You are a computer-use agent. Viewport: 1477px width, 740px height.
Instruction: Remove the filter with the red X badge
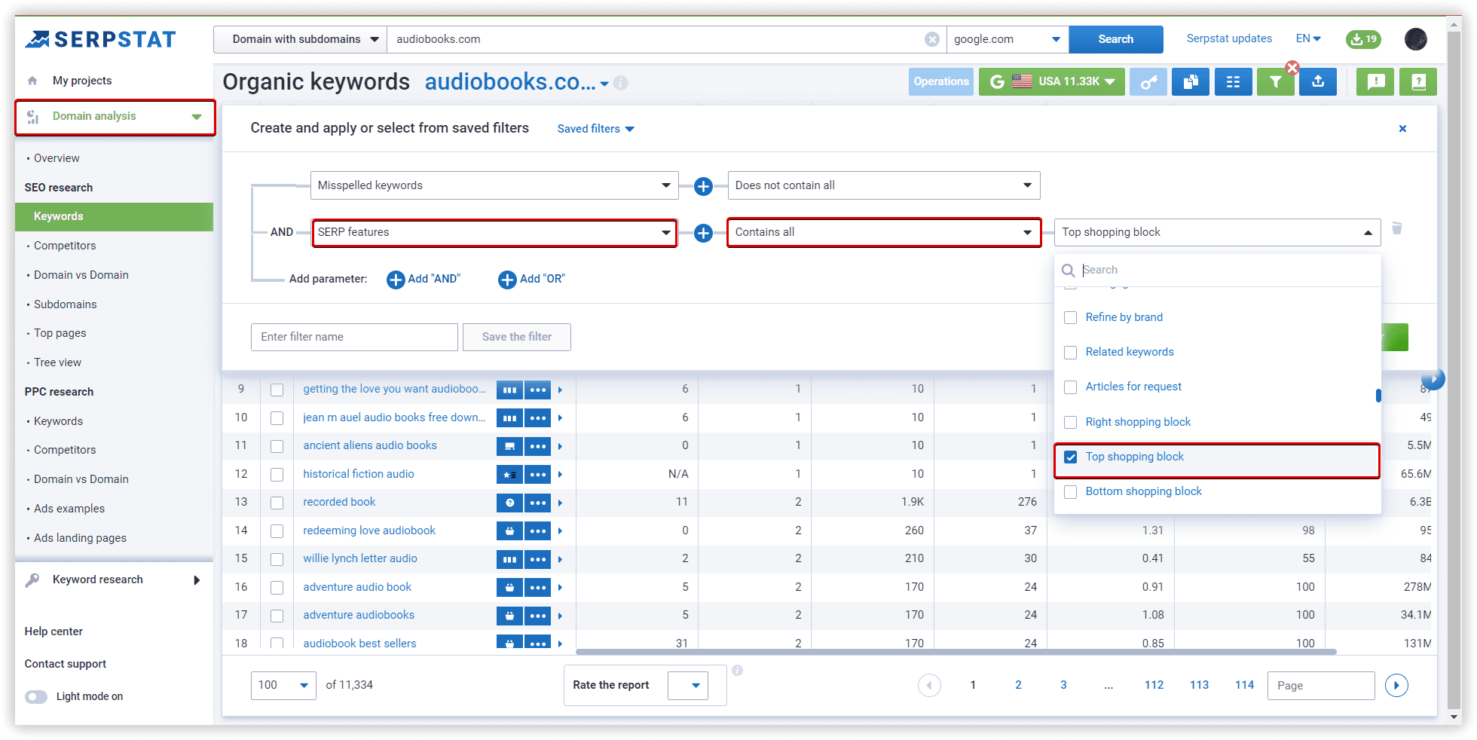tap(1292, 68)
